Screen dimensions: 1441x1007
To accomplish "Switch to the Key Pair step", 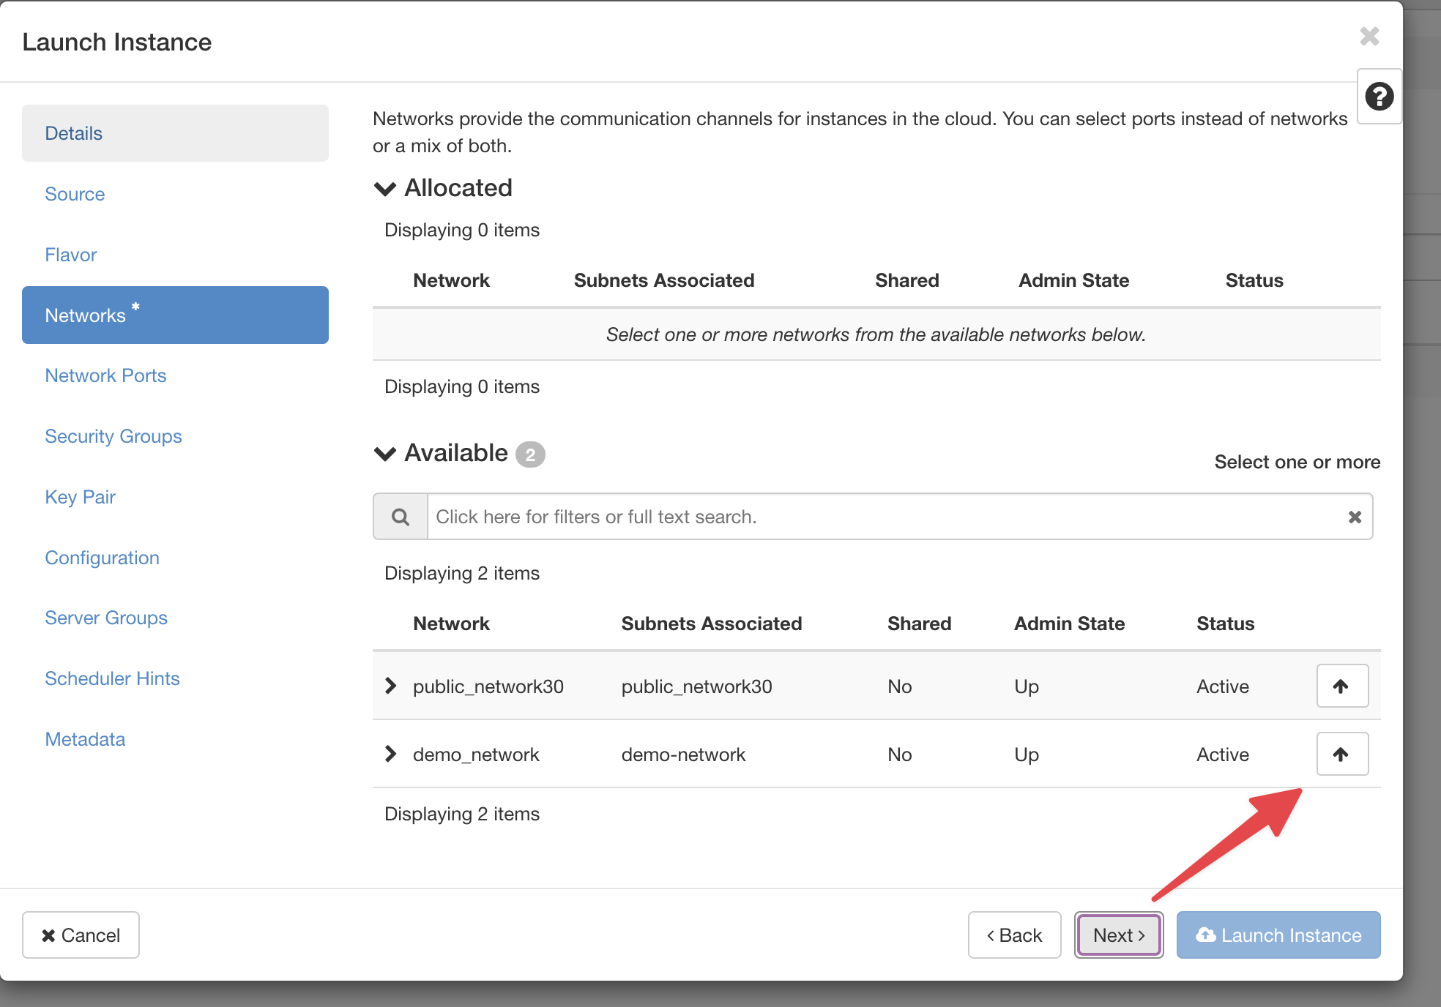I will pyautogui.click(x=81, y=497).
